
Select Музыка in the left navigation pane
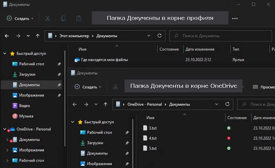tap(26, 116)
